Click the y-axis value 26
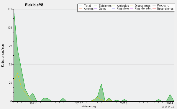 [x=10, y=83]
